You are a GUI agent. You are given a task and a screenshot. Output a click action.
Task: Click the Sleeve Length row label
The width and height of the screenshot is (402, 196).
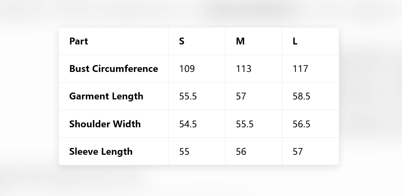click(101, 152)
